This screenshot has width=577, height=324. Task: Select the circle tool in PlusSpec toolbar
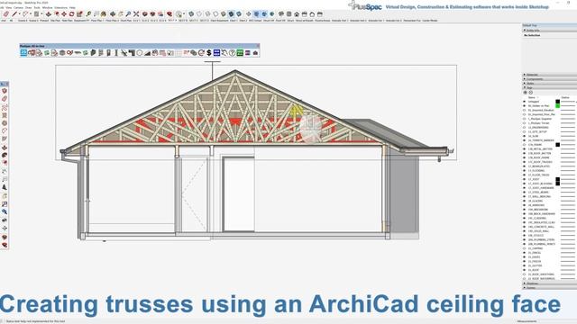pos(140,53)
